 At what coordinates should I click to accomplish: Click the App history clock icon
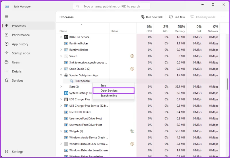(6, 44)
